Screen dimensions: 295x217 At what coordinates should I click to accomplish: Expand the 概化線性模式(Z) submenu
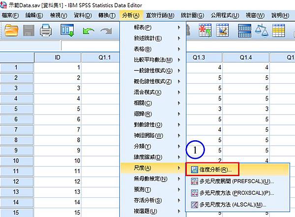[153, 82]
